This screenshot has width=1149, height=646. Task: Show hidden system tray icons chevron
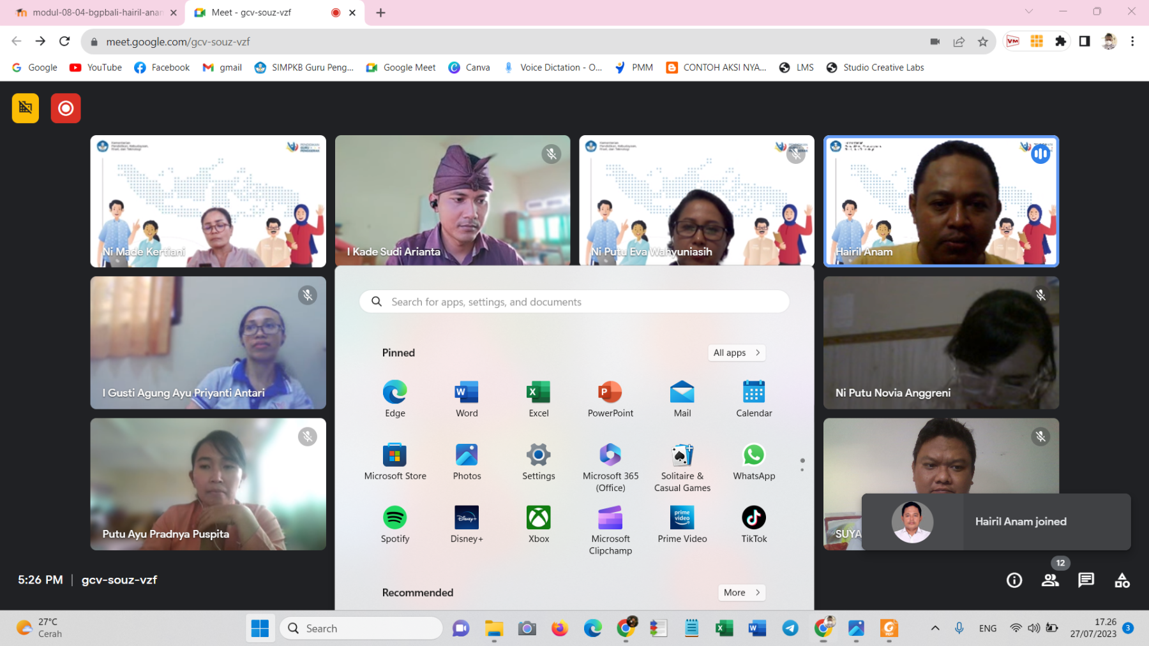tap(935, 628)
